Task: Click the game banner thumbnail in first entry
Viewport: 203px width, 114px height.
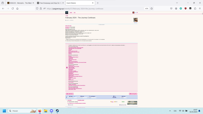Action: coord(132,103)
